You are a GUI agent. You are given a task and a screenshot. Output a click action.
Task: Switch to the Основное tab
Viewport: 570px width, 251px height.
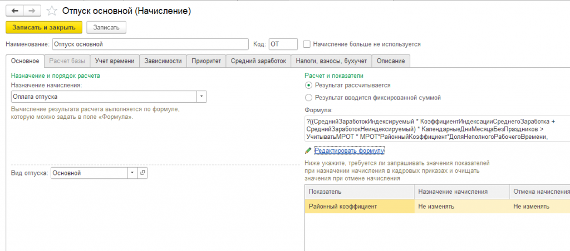(25, 61)
